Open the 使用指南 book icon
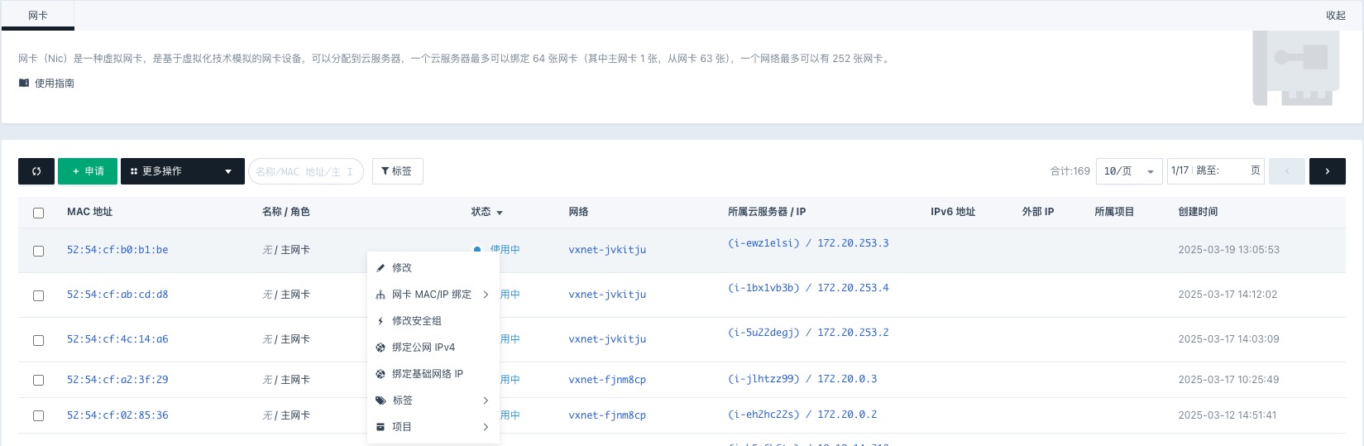The width and height of the screenshot is (1364, 446). click(24, 83)
